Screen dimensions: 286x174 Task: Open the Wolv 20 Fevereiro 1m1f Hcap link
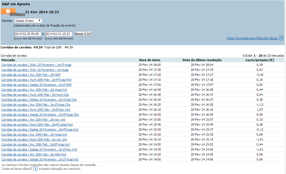(x=36, y=65)
